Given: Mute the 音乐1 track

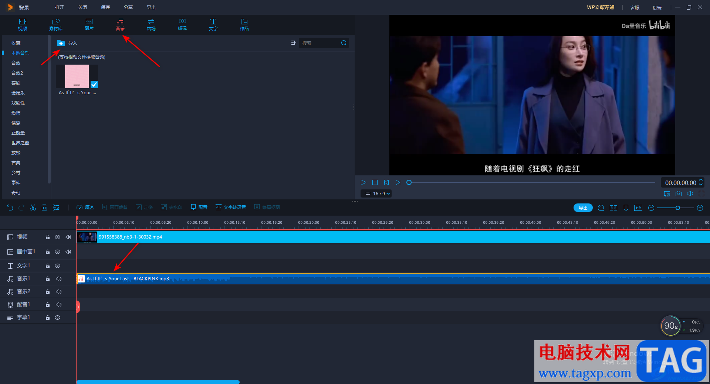Looking at the screenshot, I should click(59, 279).
